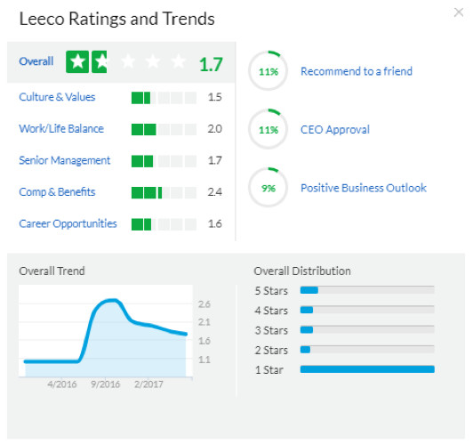Click the first green overall rating star

[x=77, y=62]
